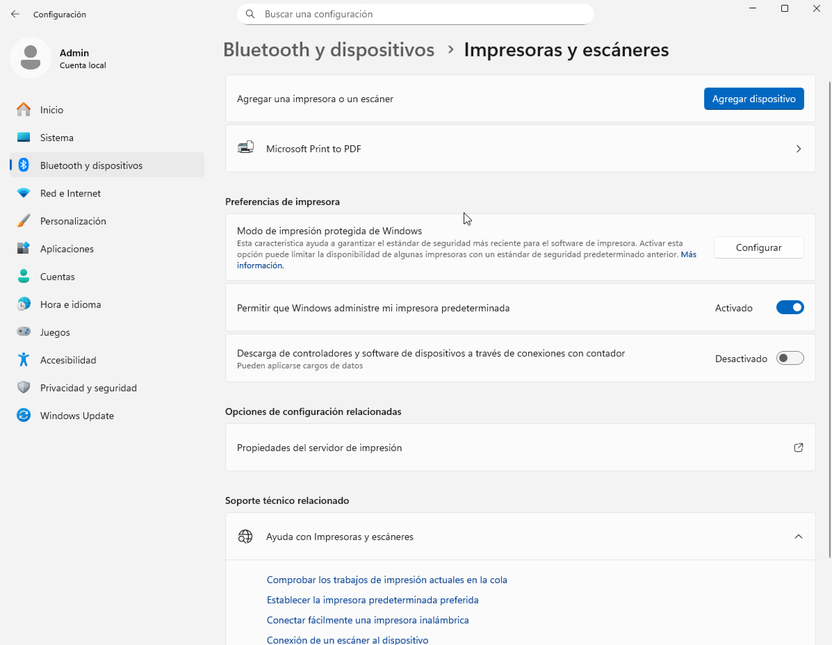The height and width of the screenshot is (645, 832).
Task: Click the Configurar button
Action: [x=758, y=248]
